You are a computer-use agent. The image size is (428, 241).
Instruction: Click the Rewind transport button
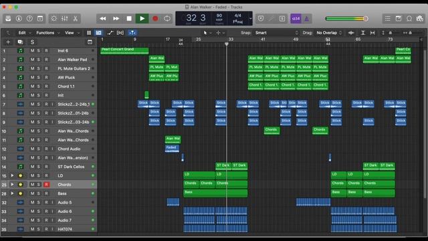[103, 19]
